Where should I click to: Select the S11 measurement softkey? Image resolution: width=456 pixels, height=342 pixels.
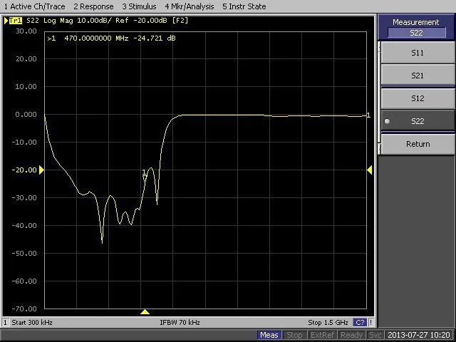click(x=418, y=53)
